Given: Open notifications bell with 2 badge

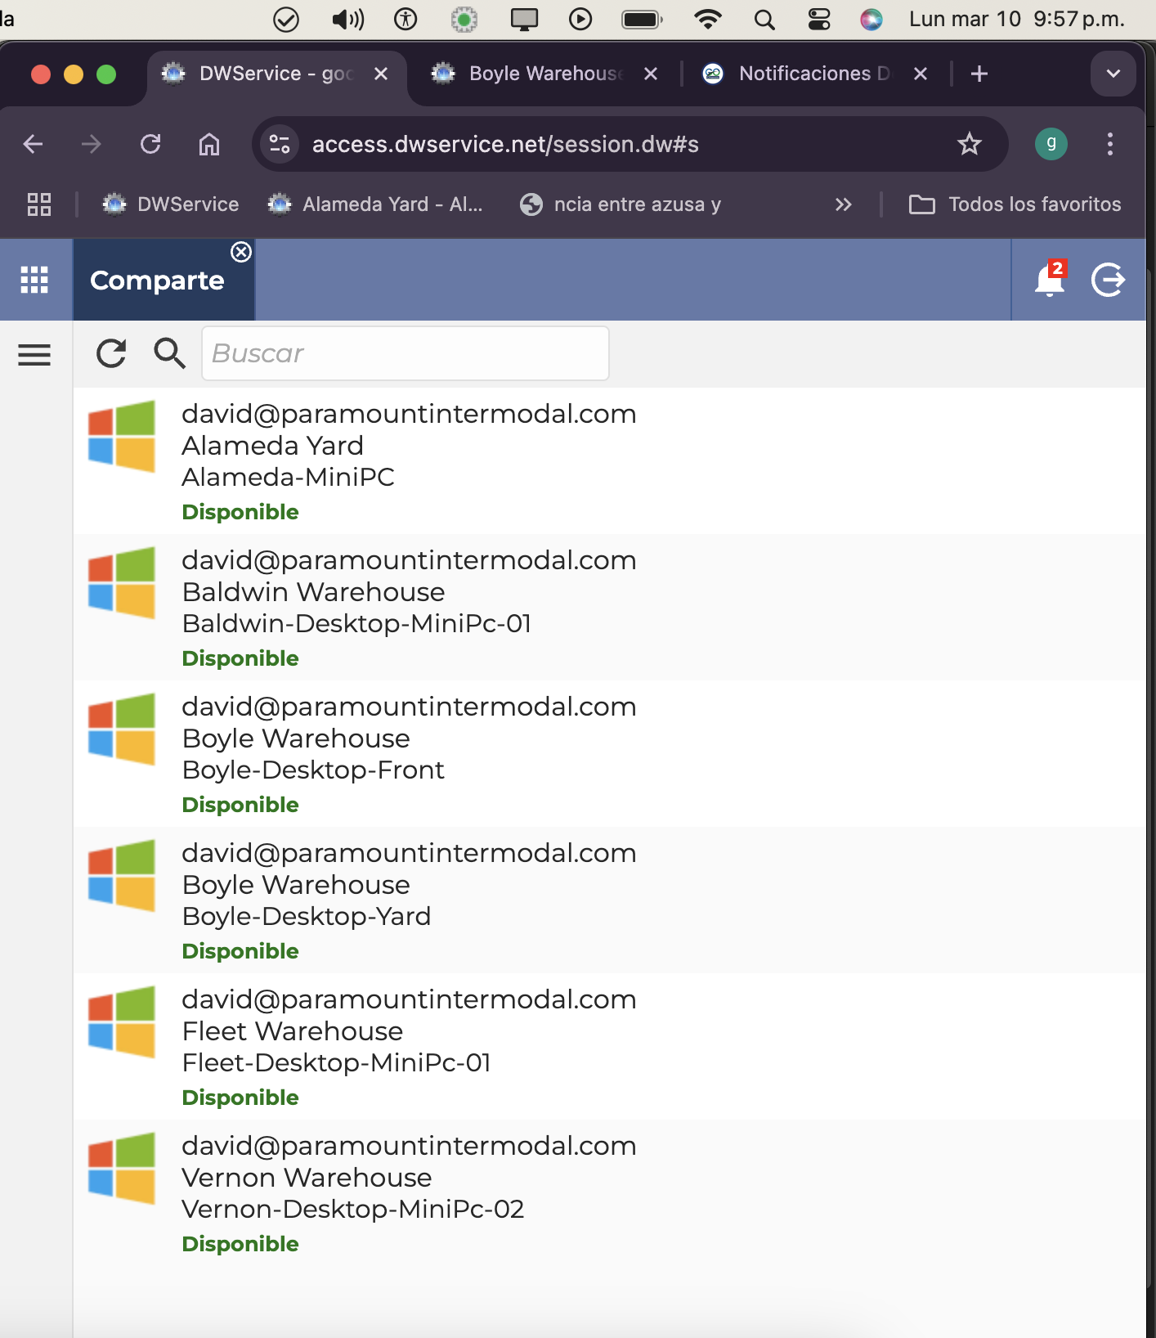Looking at the screenshot, I should [x=1051, y=279].
